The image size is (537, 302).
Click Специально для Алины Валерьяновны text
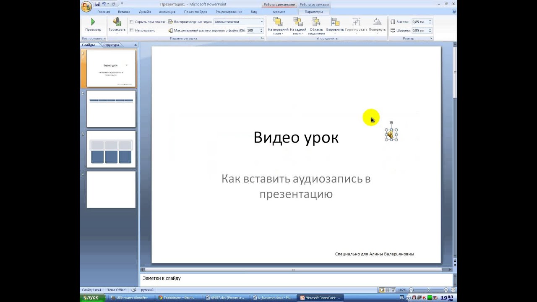375,254
